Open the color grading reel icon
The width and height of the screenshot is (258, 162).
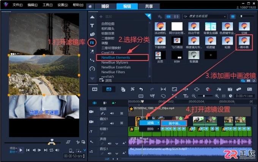[208, 89]
